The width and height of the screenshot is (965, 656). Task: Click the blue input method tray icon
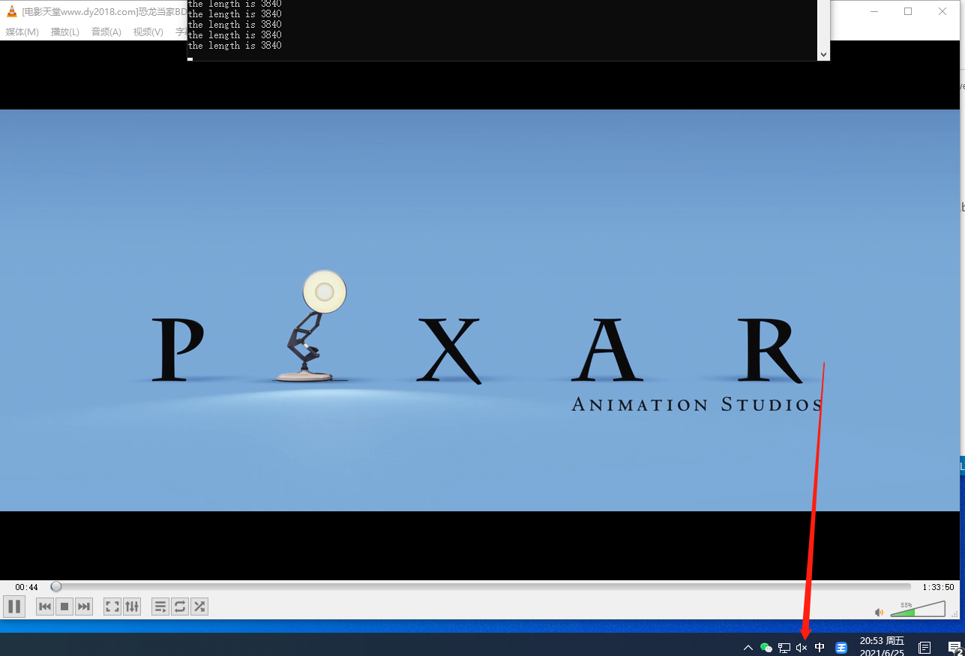pyautogui.click(x=841, y=648)
